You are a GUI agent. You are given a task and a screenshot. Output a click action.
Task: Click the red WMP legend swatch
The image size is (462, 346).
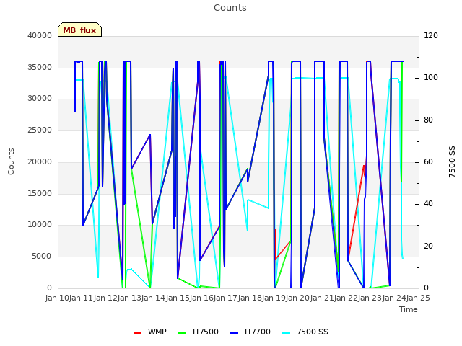coord(138,333)
